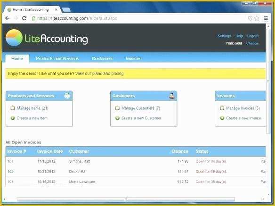This screenshot has width=275, height=206.
Task: Click the Settings link
Action: pyautogui.click(x=224, y=36)
